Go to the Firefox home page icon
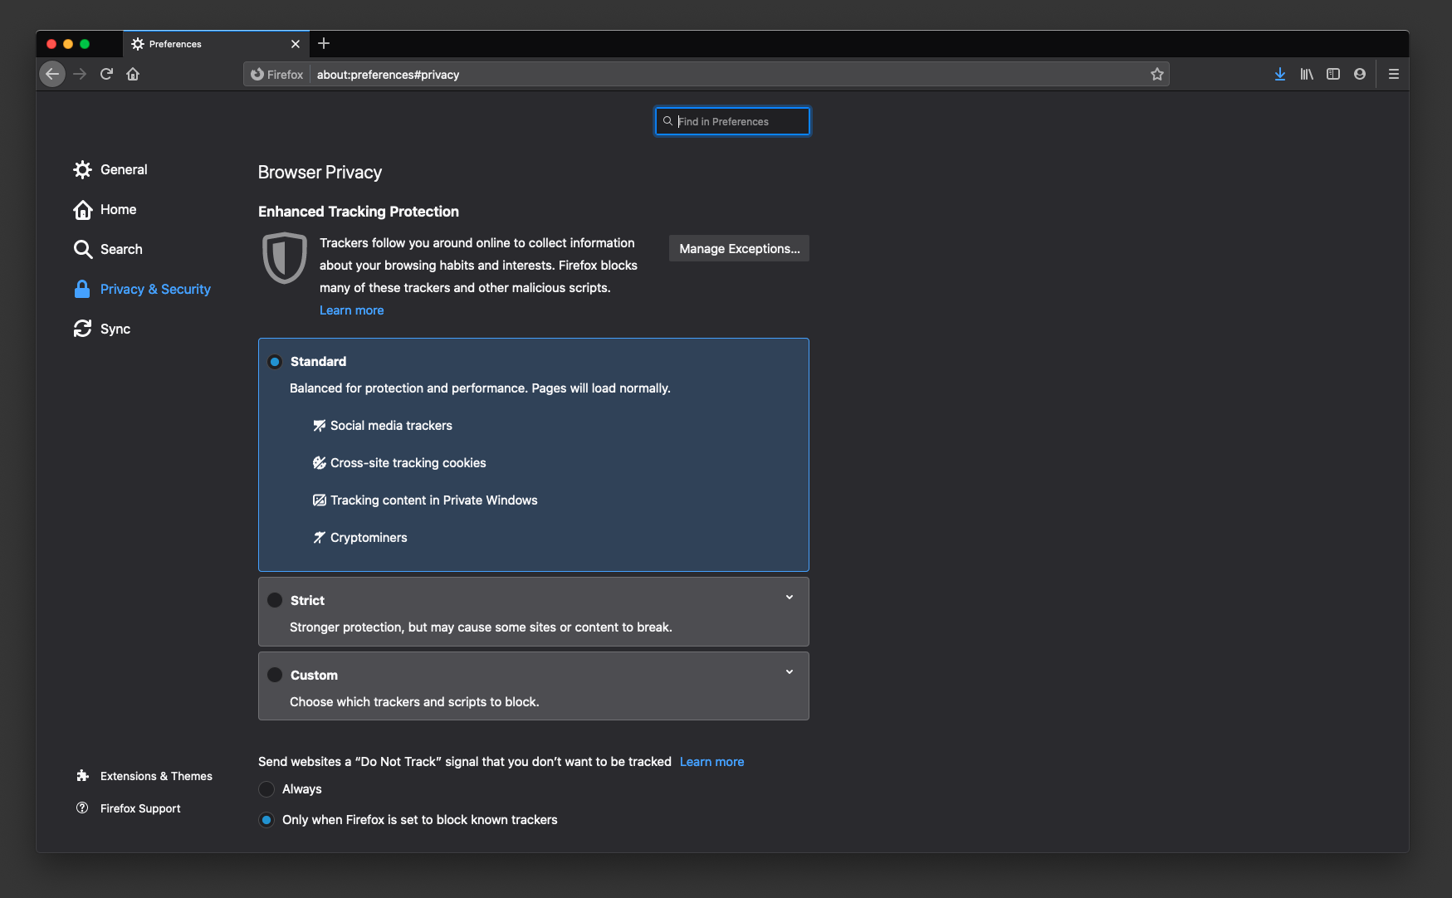This screenshot has height=898, width=1452. [133, 74]
